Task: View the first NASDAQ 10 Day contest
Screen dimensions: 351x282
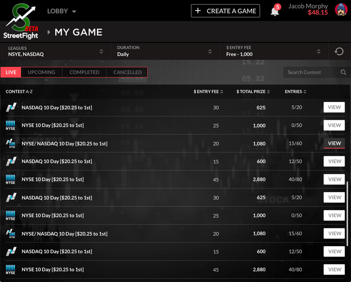Action: click(x=334, y=107)
